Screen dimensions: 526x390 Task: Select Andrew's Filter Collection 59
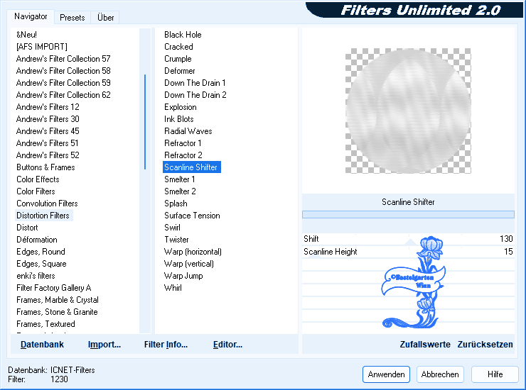63,83
